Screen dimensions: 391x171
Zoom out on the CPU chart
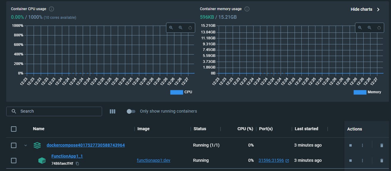[180, 28]
